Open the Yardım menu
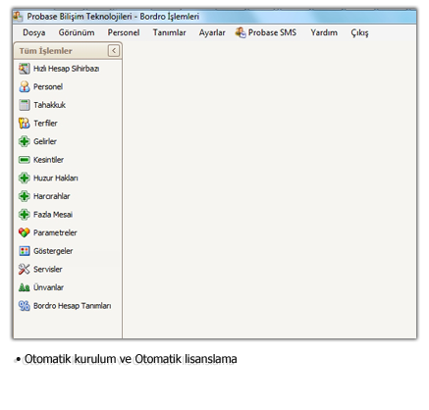 (324, 32)
